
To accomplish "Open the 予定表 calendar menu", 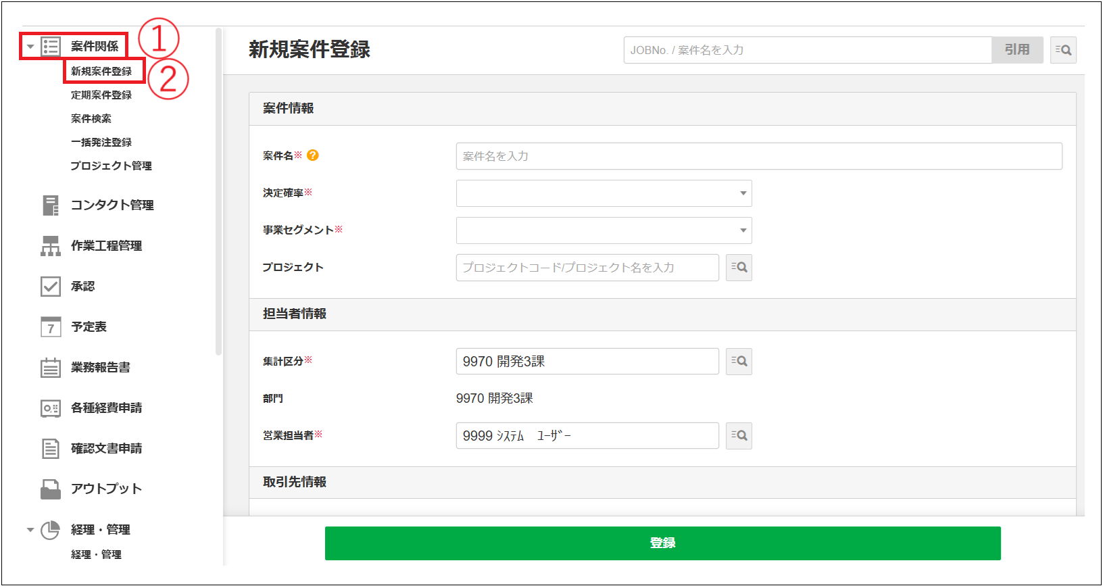I will (x=89, y=327).
